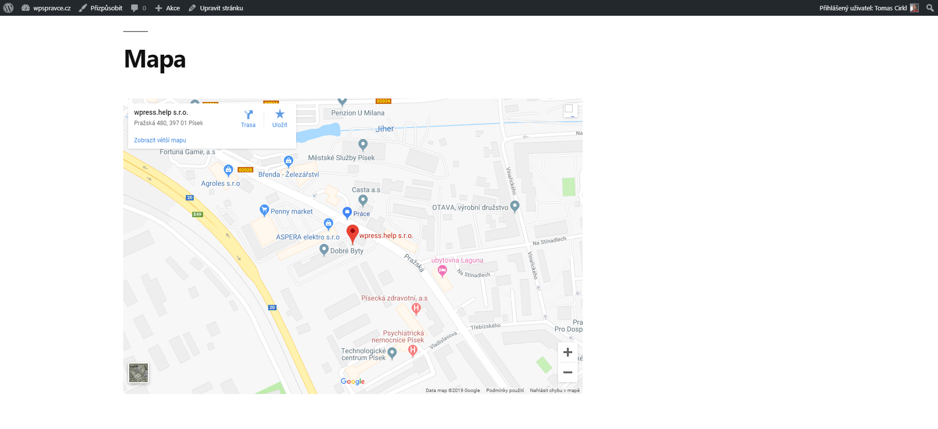Click the wpress.help s.r.o. info card title
938x429 pixels.
(161, 112)
